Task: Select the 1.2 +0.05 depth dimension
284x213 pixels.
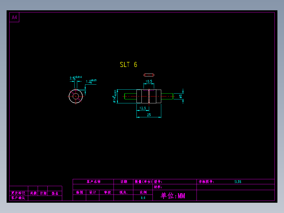Action: [x=91, y=81]
